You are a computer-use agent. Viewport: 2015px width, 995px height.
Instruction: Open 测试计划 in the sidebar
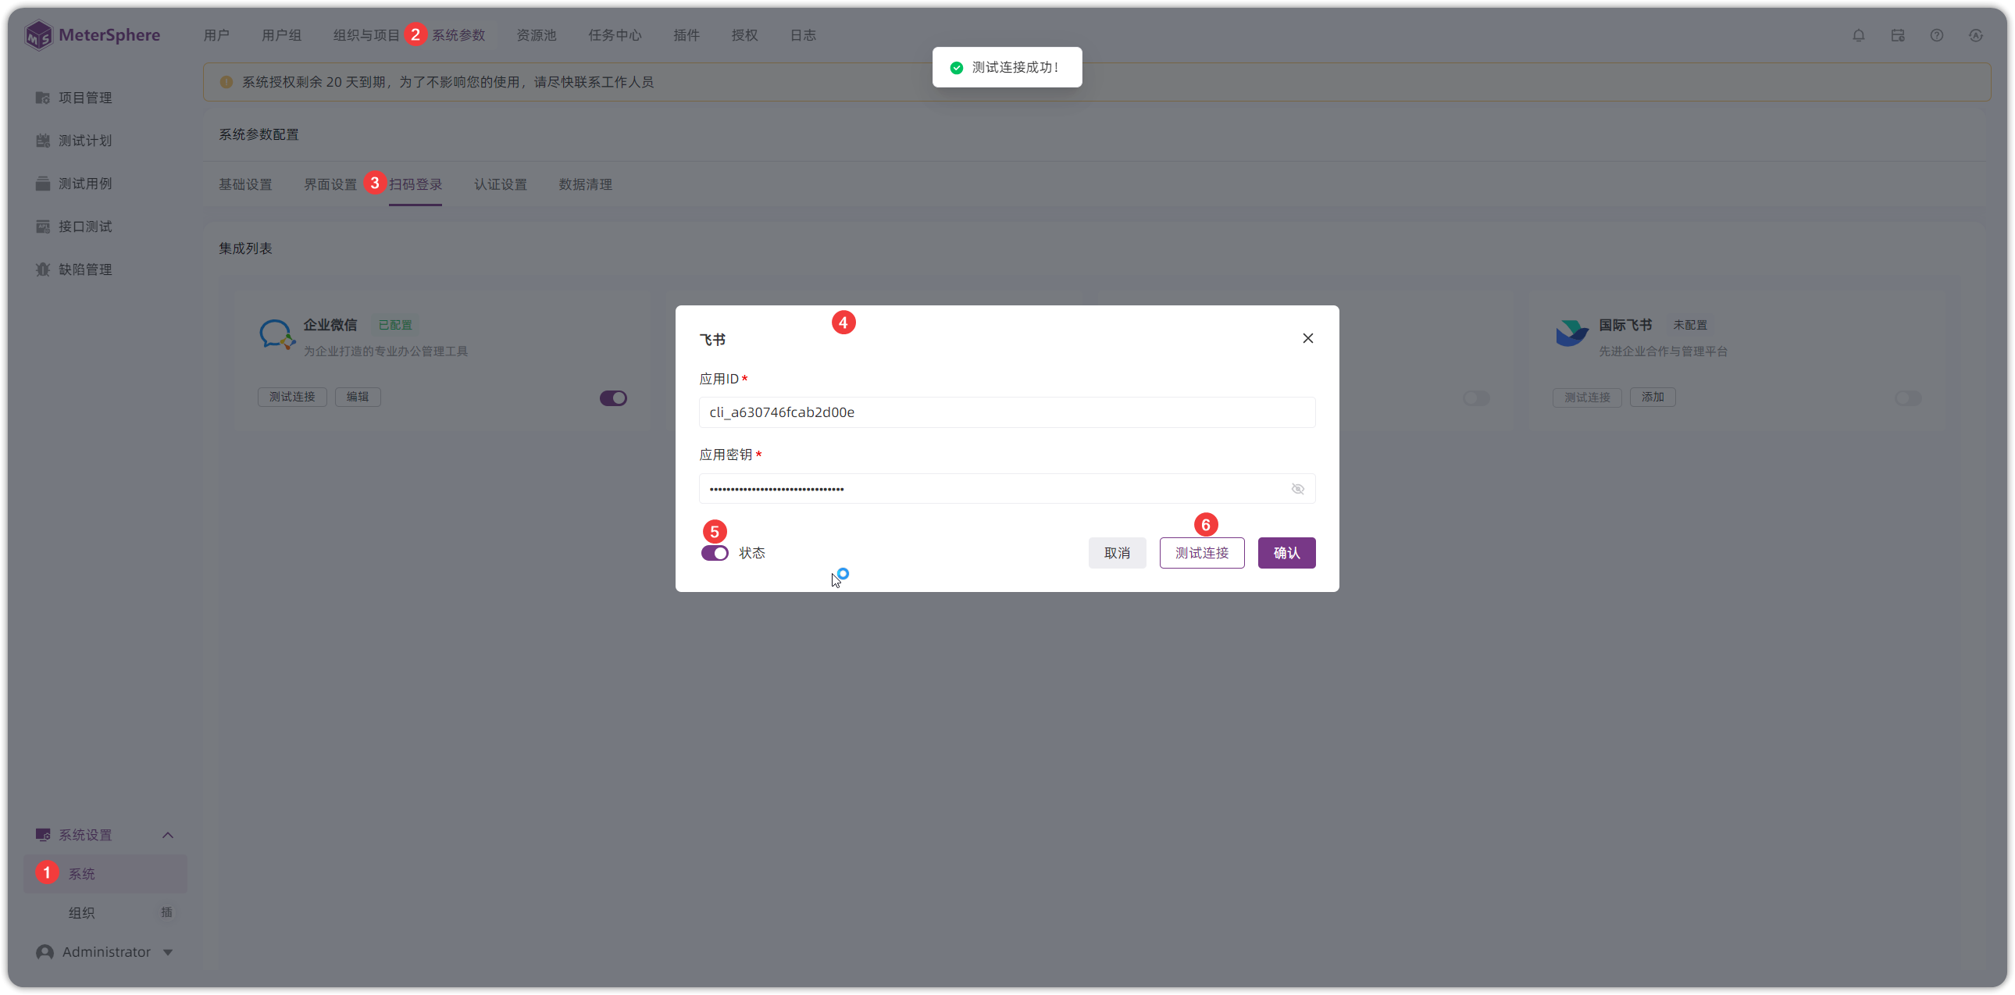85,141
